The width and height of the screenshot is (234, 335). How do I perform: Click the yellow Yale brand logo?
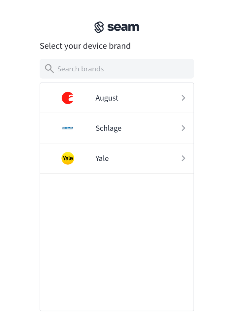(x=68, y=158)
